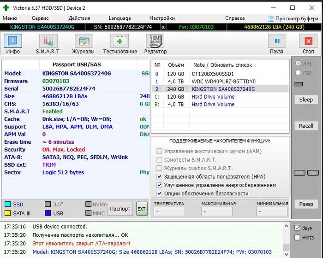This screenshot has width=323, height=258.
Task: Click the МИНИМАЛЬНАЯ temperature field
Action: pos(272,211)
